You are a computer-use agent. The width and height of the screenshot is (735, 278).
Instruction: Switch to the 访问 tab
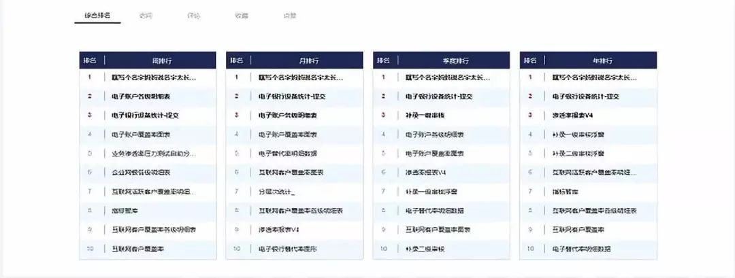click(x=146, y=16)
